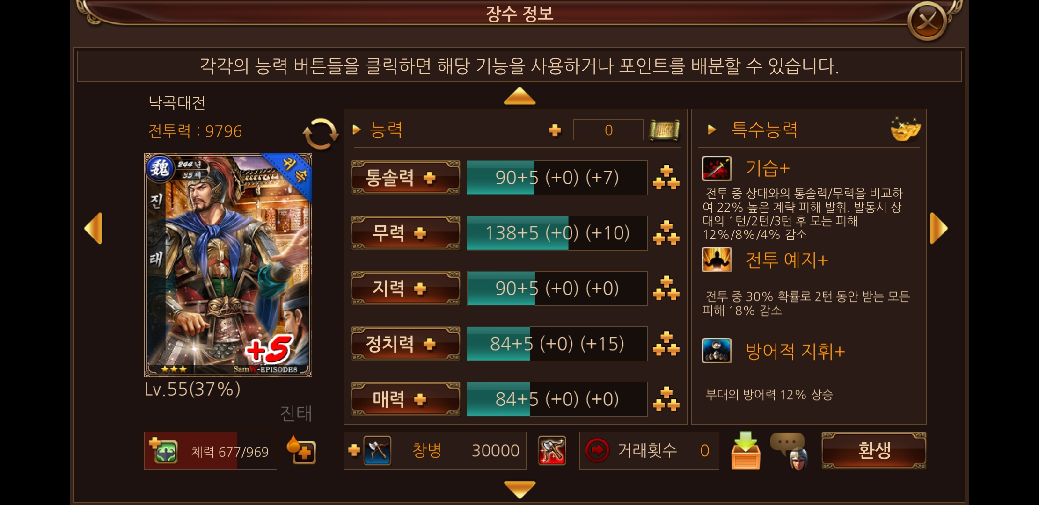Click the potion plus icon beside stamina
1039x505 pixels.
301,450
